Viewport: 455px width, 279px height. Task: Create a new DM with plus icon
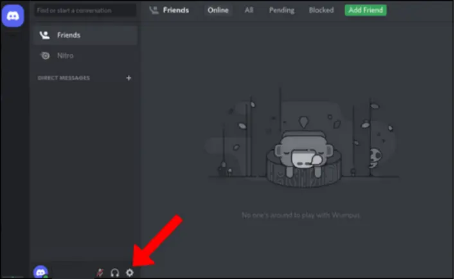click(x=129, y=78)
